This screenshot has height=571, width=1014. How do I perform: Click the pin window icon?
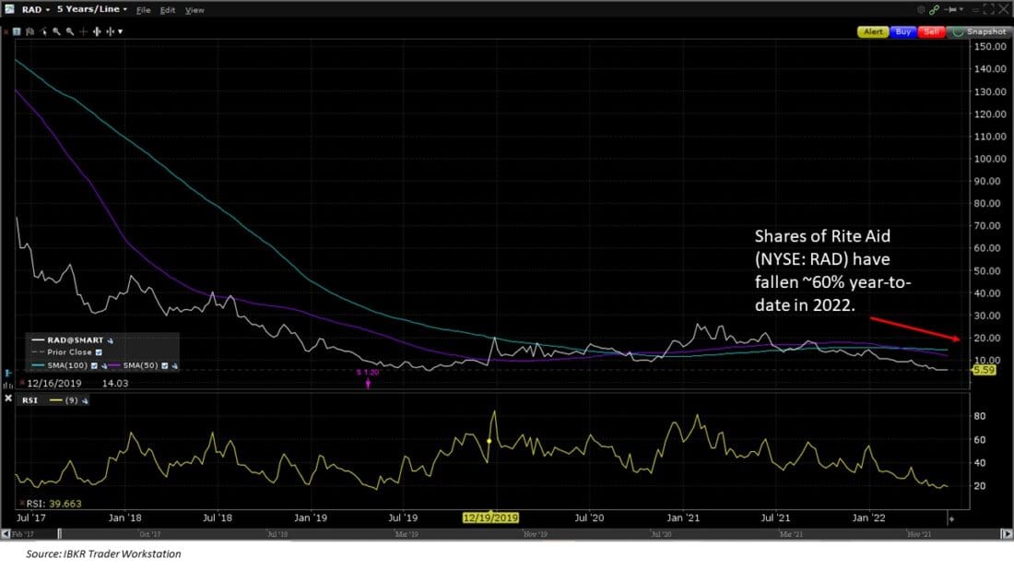pyautogui.click(x=951, y=10)
